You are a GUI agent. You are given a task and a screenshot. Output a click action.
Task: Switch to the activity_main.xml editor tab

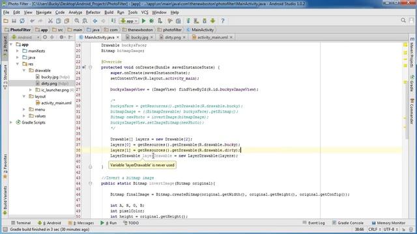tap(212, 38)
